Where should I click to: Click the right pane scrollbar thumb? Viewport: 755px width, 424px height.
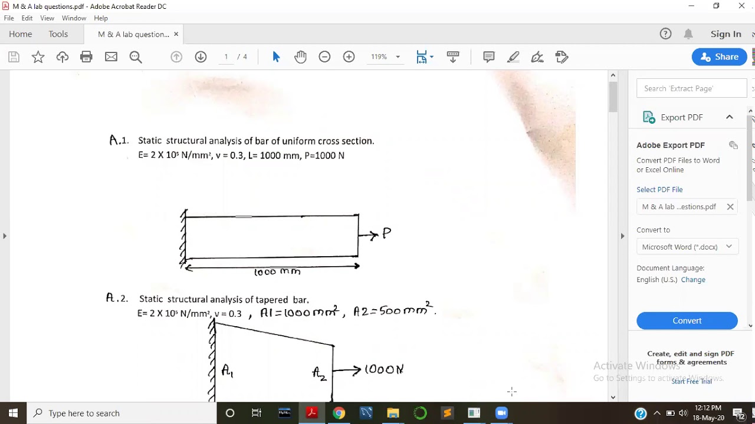751,158
